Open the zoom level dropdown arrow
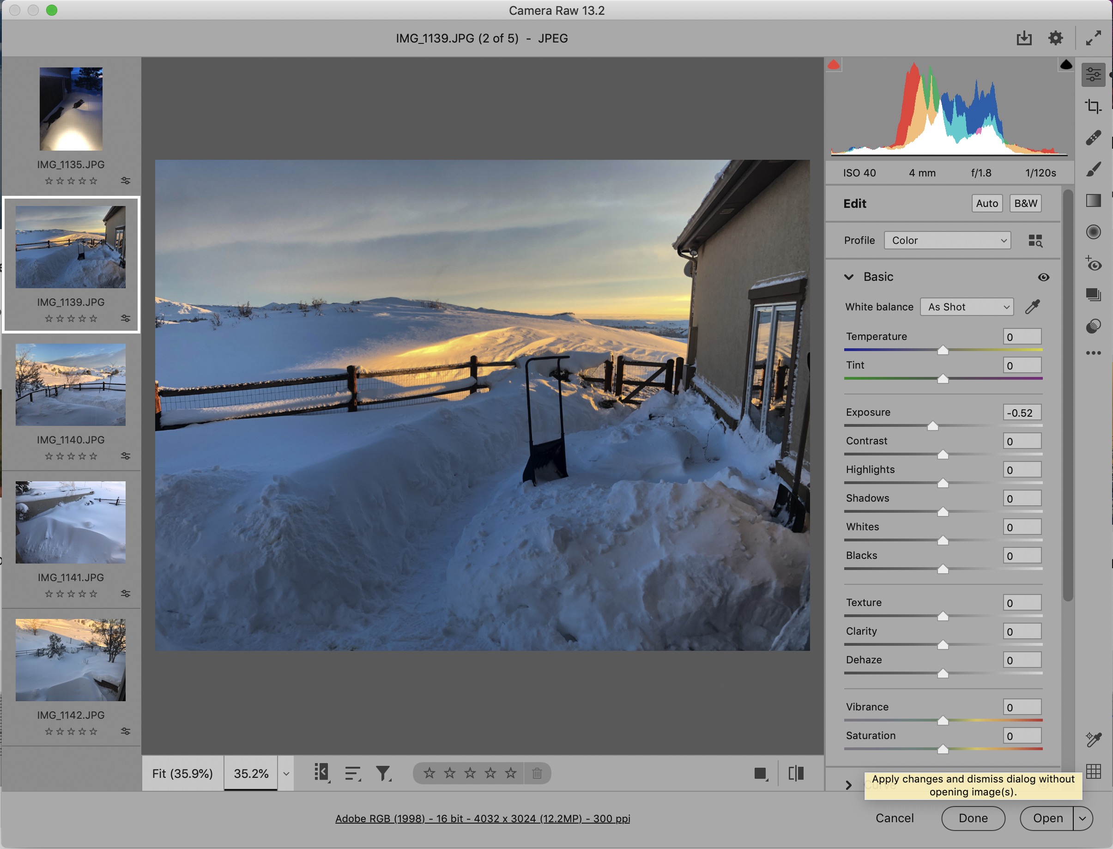1113x849 pixels. tap(286, 774)
